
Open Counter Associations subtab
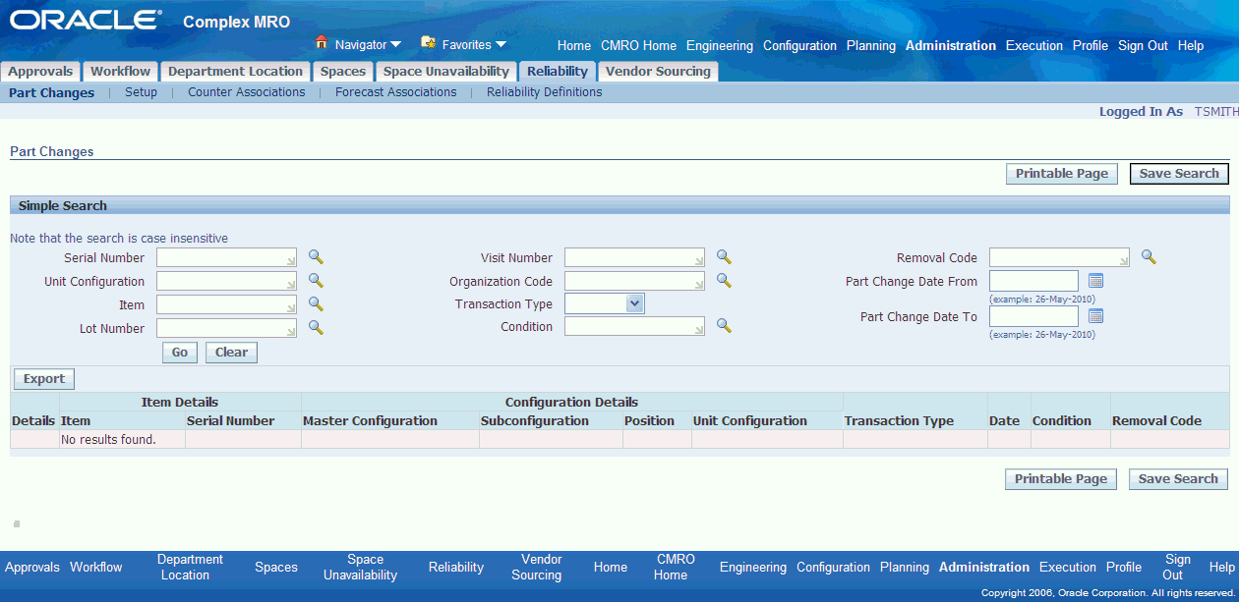point(247,92)
